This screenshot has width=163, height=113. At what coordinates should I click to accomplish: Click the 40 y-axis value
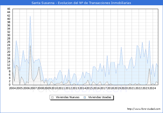pyautogui.click(x=9, y=19)
